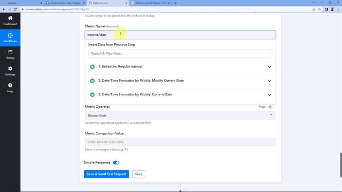Open the Chrome profile avatar
342x192 pixels.
[332, 10]
